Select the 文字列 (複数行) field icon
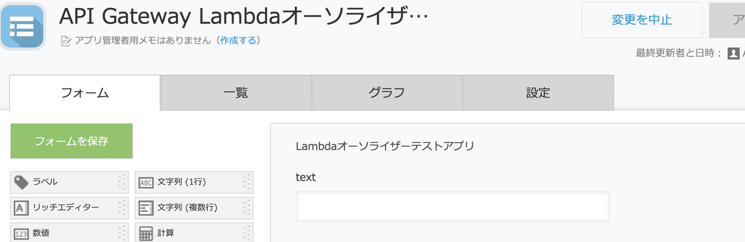 146,207
